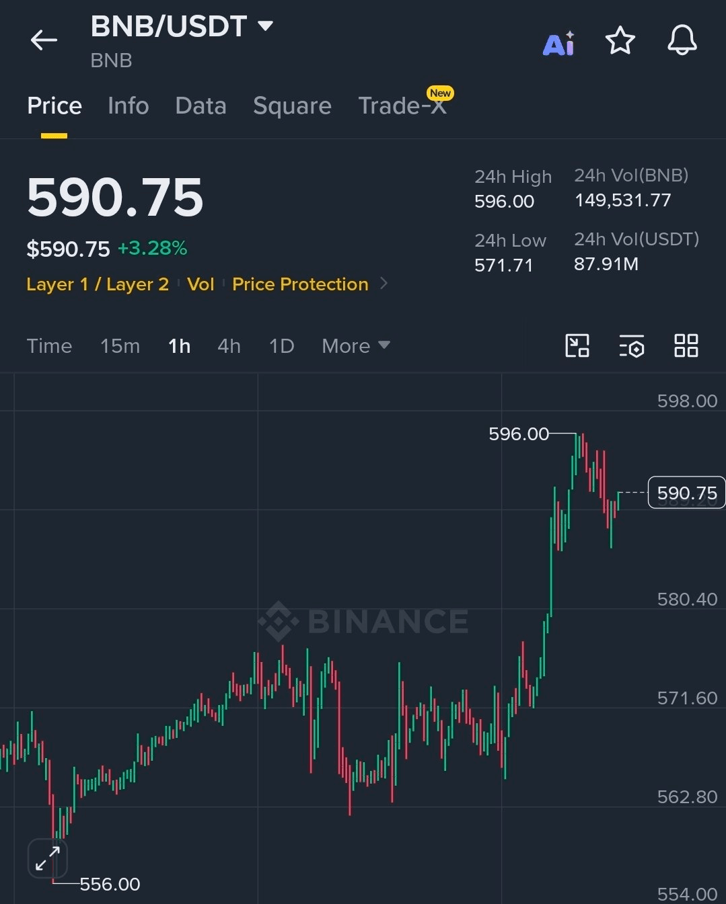
Task: Select the 1D timeframe
Action: pos(281,345)
